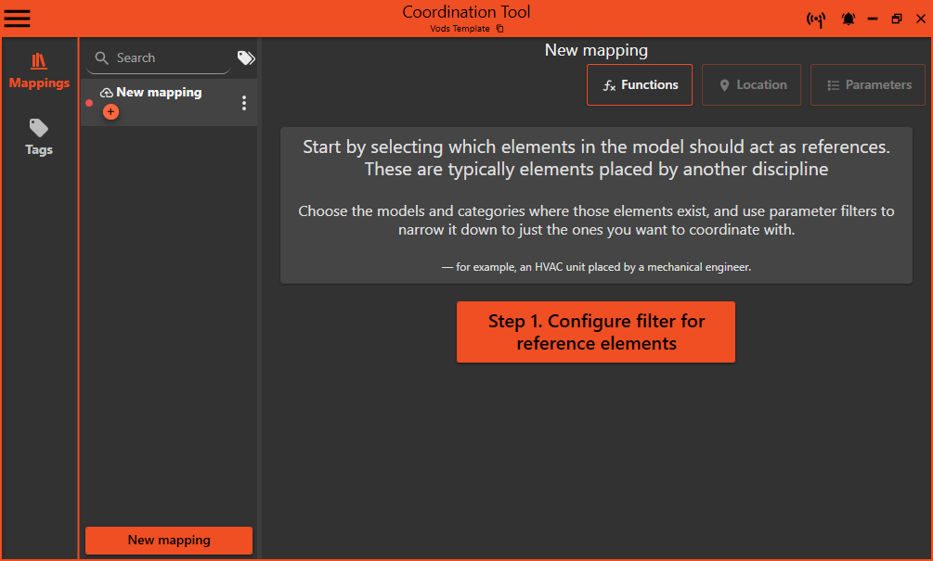Click the New mapping title heading
The height and width of the screenshot is (561, 933).
[x=596, y=50]
